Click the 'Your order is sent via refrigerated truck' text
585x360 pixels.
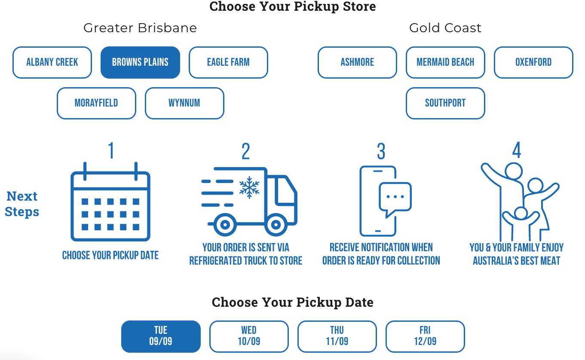pyautogui.click(x=246, y=254)
